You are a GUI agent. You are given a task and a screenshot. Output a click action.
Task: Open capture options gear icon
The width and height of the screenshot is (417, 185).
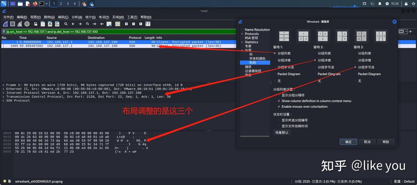click(27, 24)
